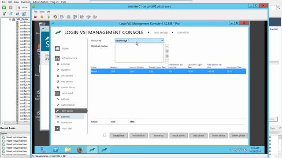The width and height of the screenshot is (282, 158).
Task: Click the Home button in vSphere Client
Action: [x=23, y=7]
